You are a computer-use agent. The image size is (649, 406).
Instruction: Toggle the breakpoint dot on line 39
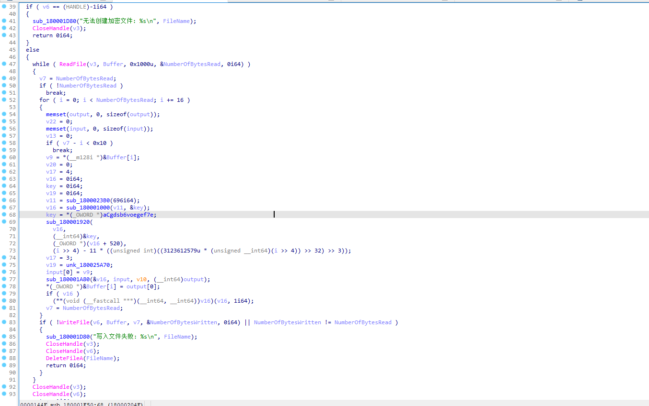tap(4, 6)
